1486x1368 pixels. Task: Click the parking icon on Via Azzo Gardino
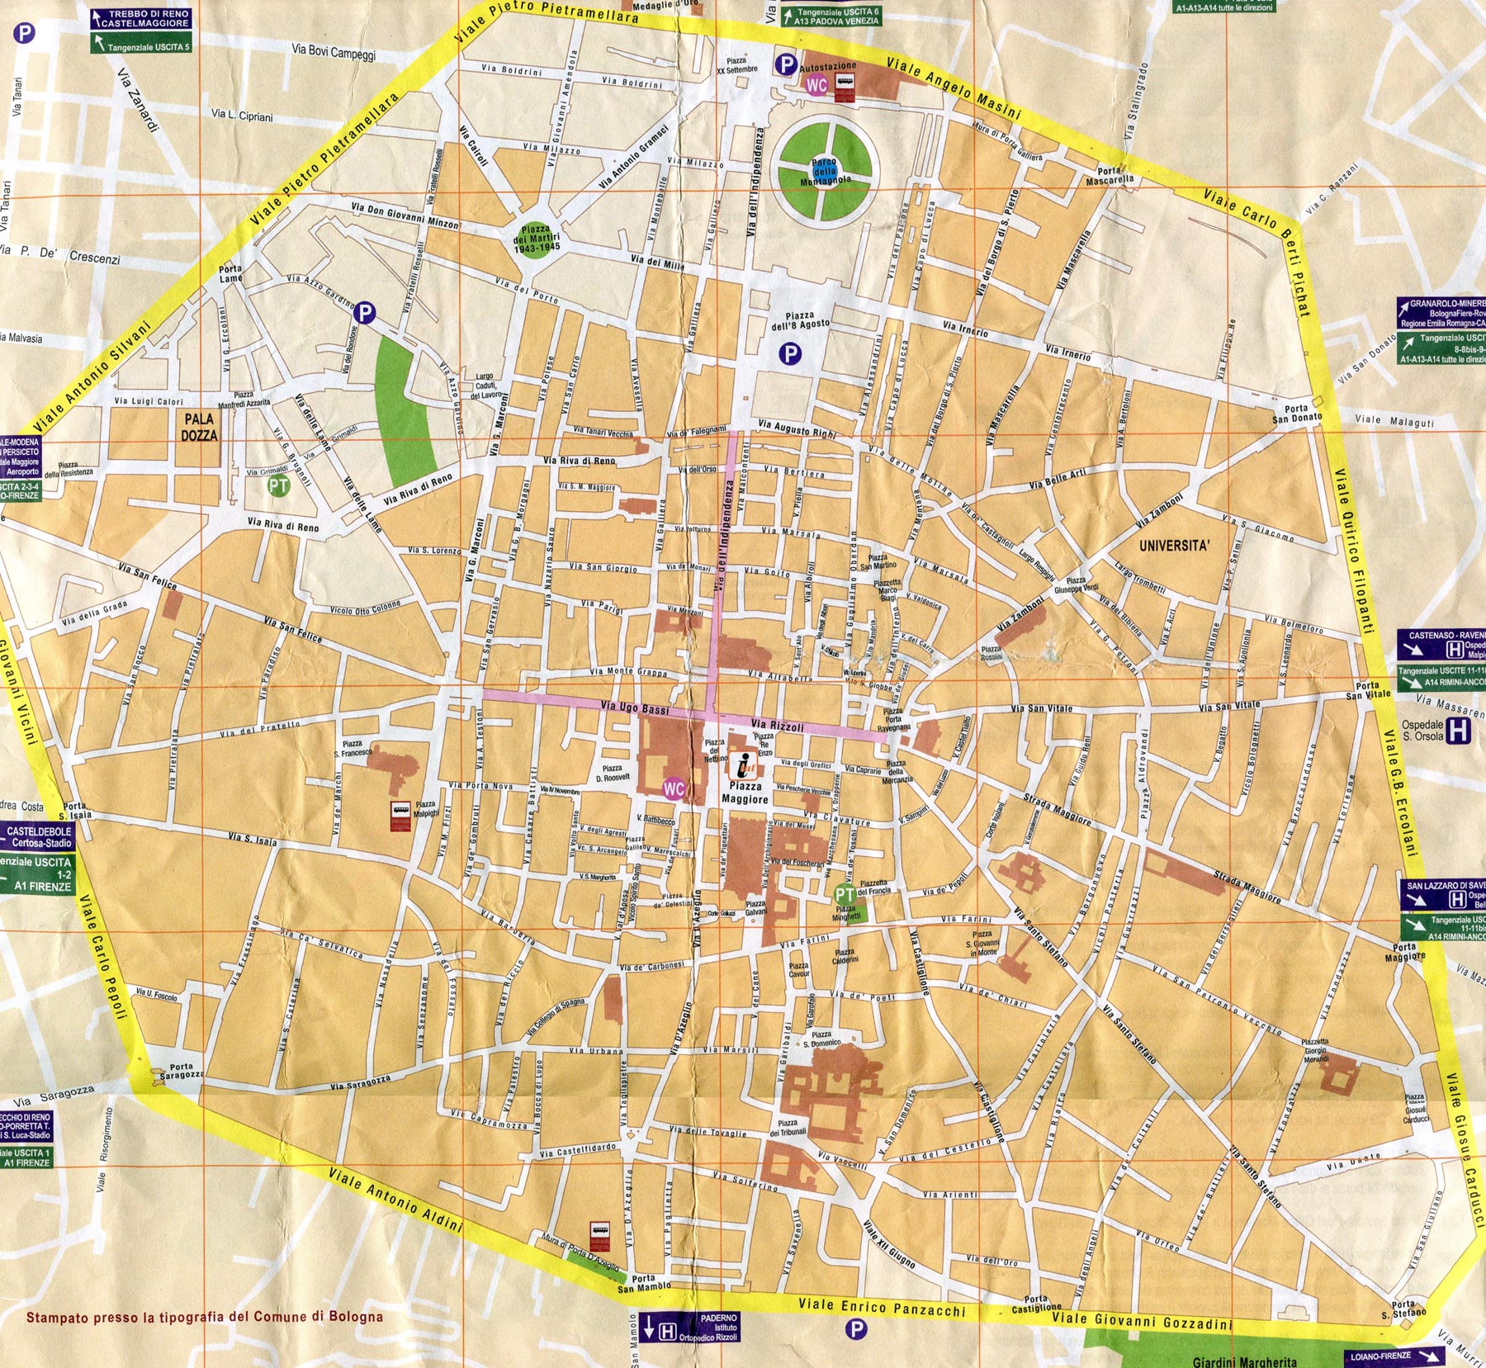click(x=365, y=313)
